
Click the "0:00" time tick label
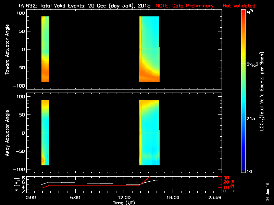pyautogui.click(x=30, y=197)
